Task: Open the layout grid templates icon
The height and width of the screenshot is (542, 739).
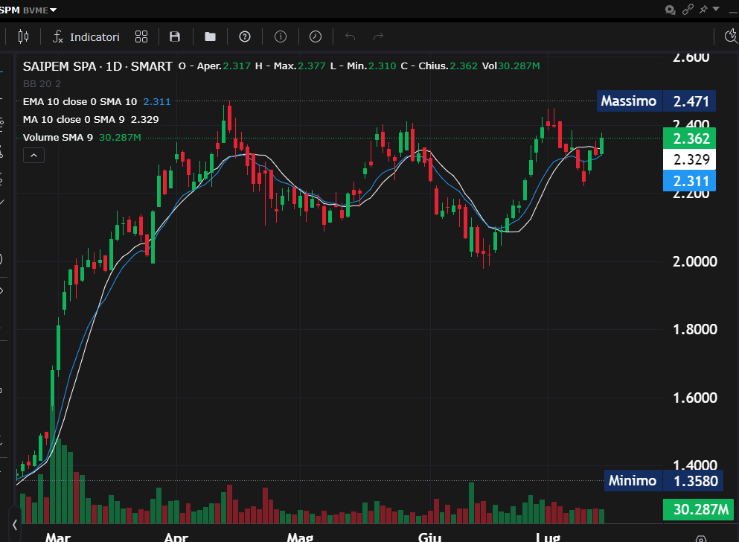Action: click(x=141, y=36)
